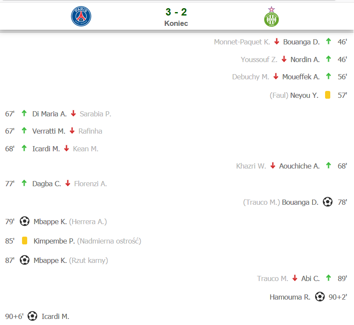The height and width of the screenshot is (325, 354).
Task: Click red arrow next to Monnet-Paquet K.
Action: [x=277, y=42]
